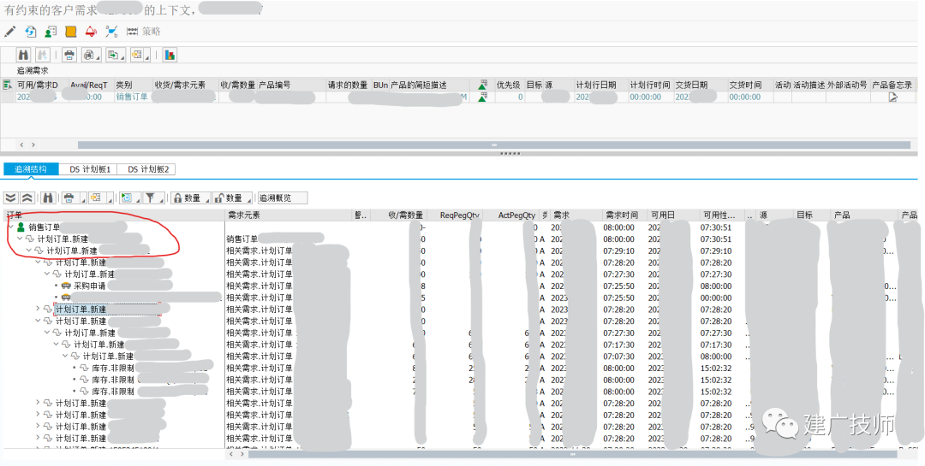Click 需求时间 column header
This screenshot has height=466, width=925.
click(624, 215)
